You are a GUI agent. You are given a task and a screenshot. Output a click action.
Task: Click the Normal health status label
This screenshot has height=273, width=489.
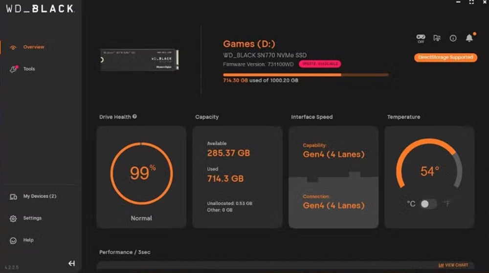141,218
